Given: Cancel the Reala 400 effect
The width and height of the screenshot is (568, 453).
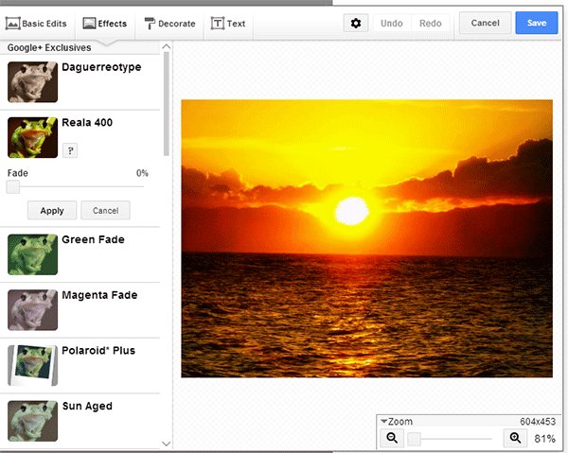Looking at the screenshot, I should point(105,211).
